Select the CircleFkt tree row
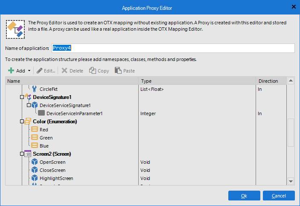 [146, 89]
